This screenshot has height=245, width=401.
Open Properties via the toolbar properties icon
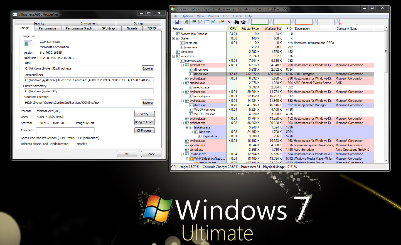pos(222,22)
